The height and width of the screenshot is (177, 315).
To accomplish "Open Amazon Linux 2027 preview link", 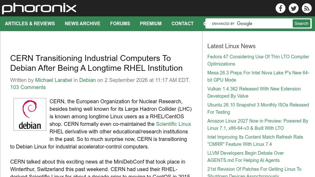I will coord(258,125).
